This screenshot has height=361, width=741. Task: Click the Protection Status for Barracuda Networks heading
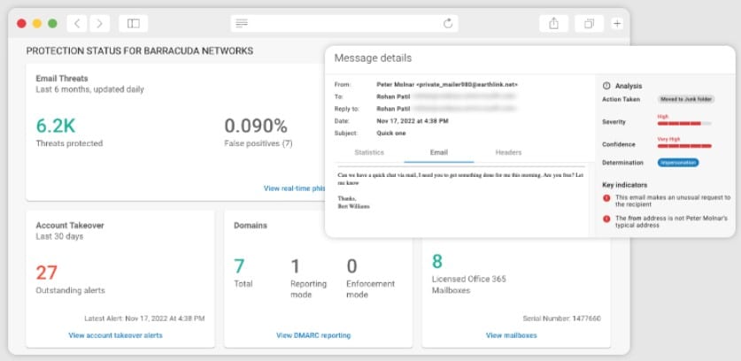[139, 50]
